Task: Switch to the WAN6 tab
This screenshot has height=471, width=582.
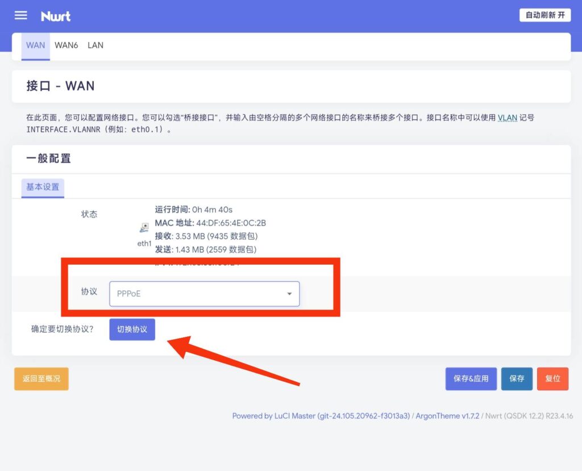Action: [x=66, y=45]
